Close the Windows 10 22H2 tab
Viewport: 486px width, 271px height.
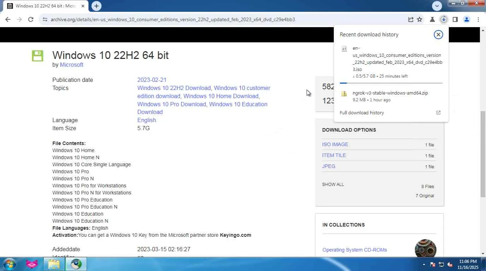pos(83,6)
